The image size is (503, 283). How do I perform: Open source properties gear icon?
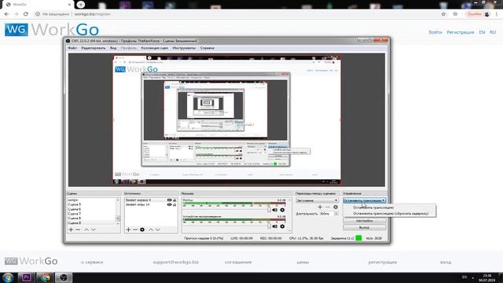pyautogui.click(x=142, y=230)
